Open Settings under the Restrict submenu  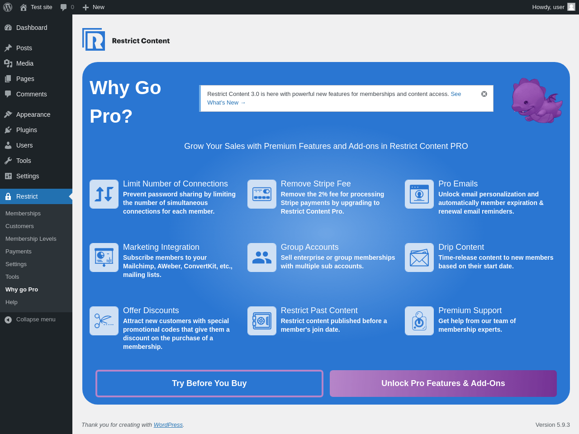point(16,264)
